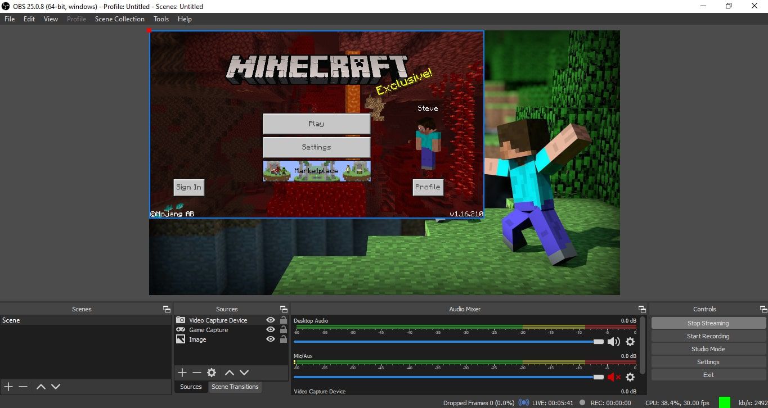The width and height of the screenshot is (768, 408).
Task: Click the Exit button
Action: click(x=708, y=375)
